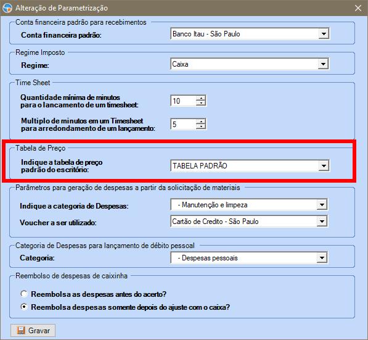The image size is (368, 340).
Task: Click the application logo in title bar
Action: pos(7,8)
